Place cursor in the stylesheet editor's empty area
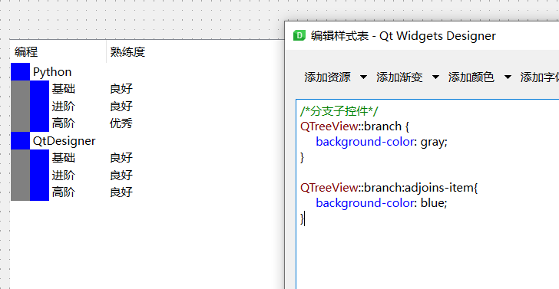559x289 pixels. tap(428, 256)
